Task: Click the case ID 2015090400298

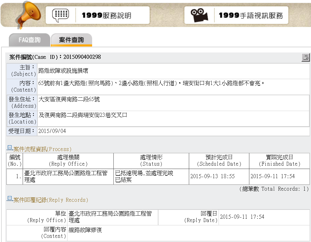Action: [82, 57]
